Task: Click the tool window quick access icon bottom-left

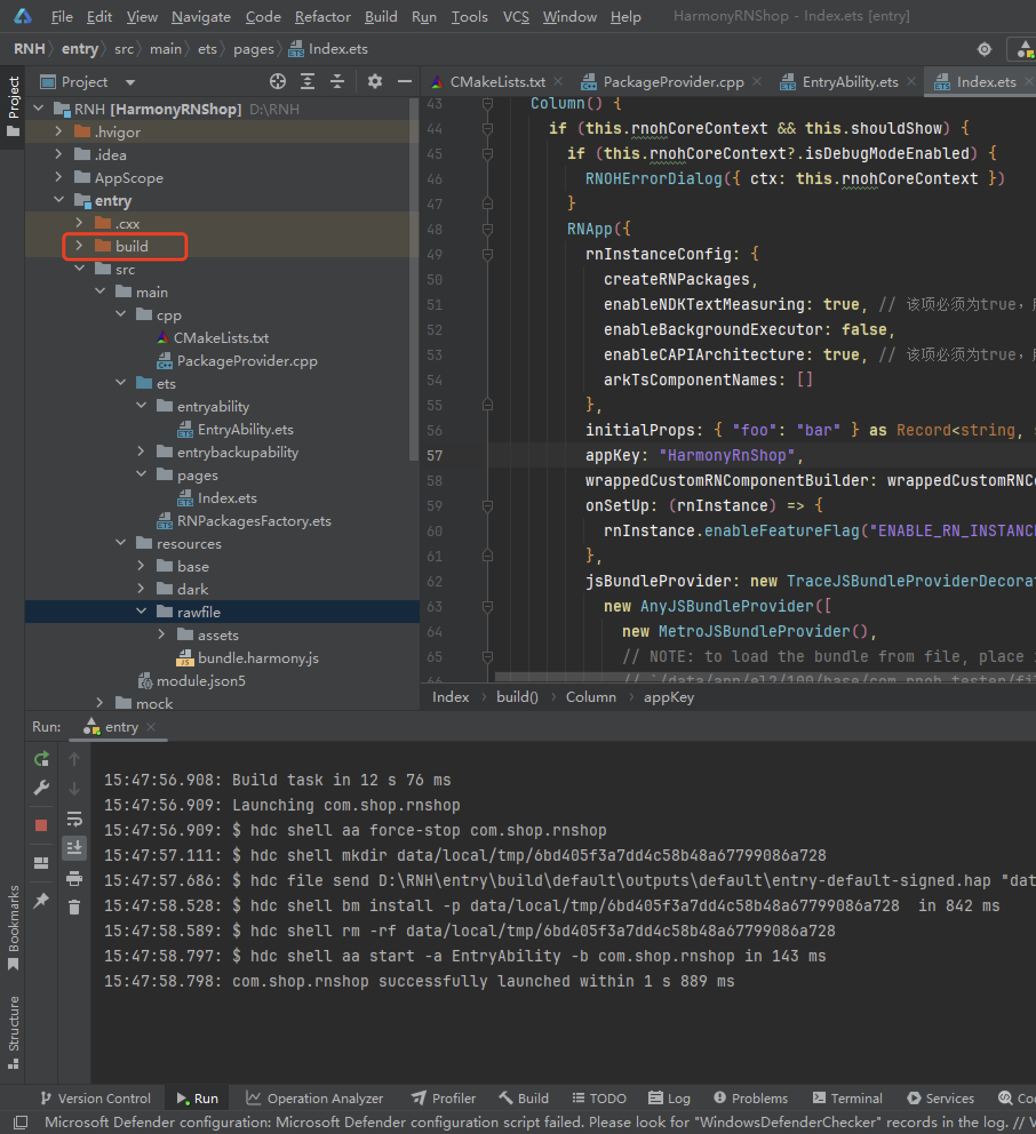Action: 21,1121
